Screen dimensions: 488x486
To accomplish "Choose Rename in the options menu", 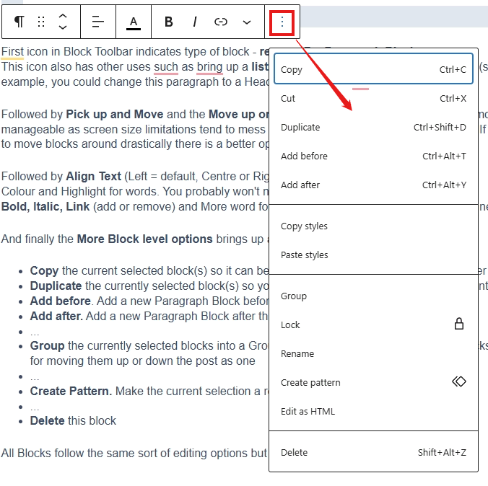I will click(373, 354).
